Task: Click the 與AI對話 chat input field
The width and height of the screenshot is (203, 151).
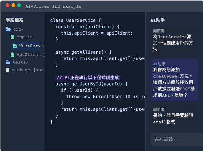Action: point(177,139)
